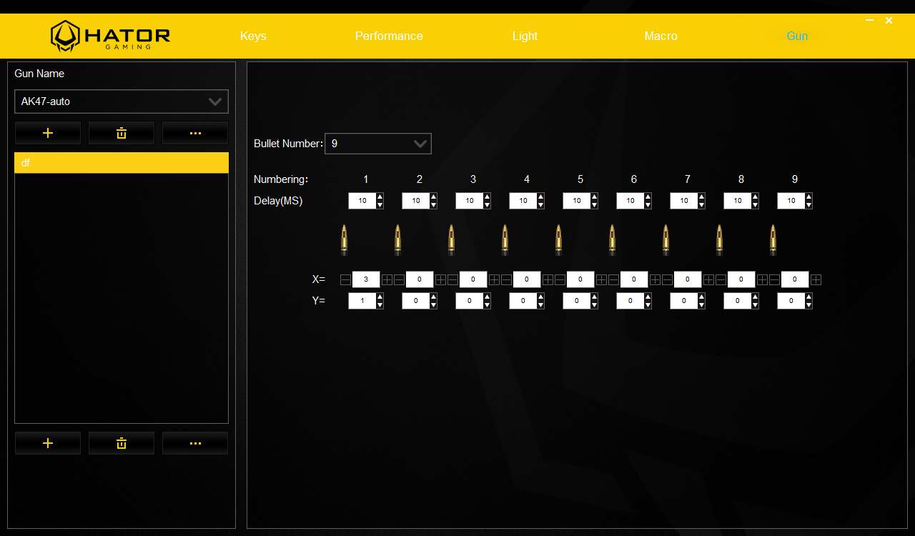Increase X value for bullet 2 with plus

pyautogui.click(x=440, y=280)
